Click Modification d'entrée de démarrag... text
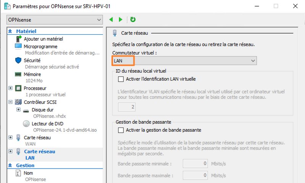The image size is (305, 183). (62, 53)
